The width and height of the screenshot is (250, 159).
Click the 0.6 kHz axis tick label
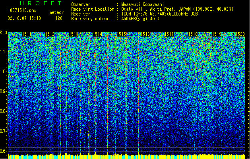(x=3, y=151)
